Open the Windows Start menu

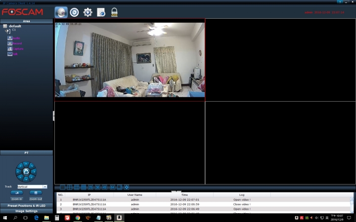pos(5,218)
